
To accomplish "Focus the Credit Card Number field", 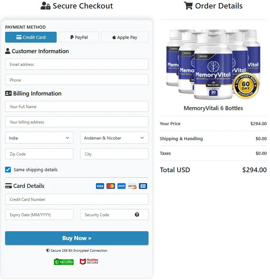I will pyautogui.click(x=77, y=200).
